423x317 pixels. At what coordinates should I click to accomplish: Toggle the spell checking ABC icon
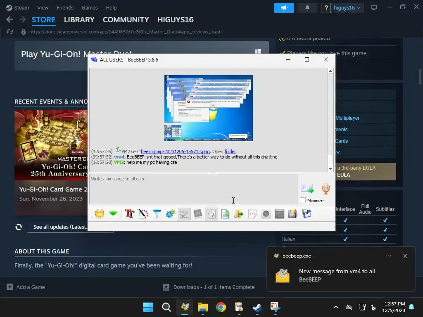tap(184, 214)
